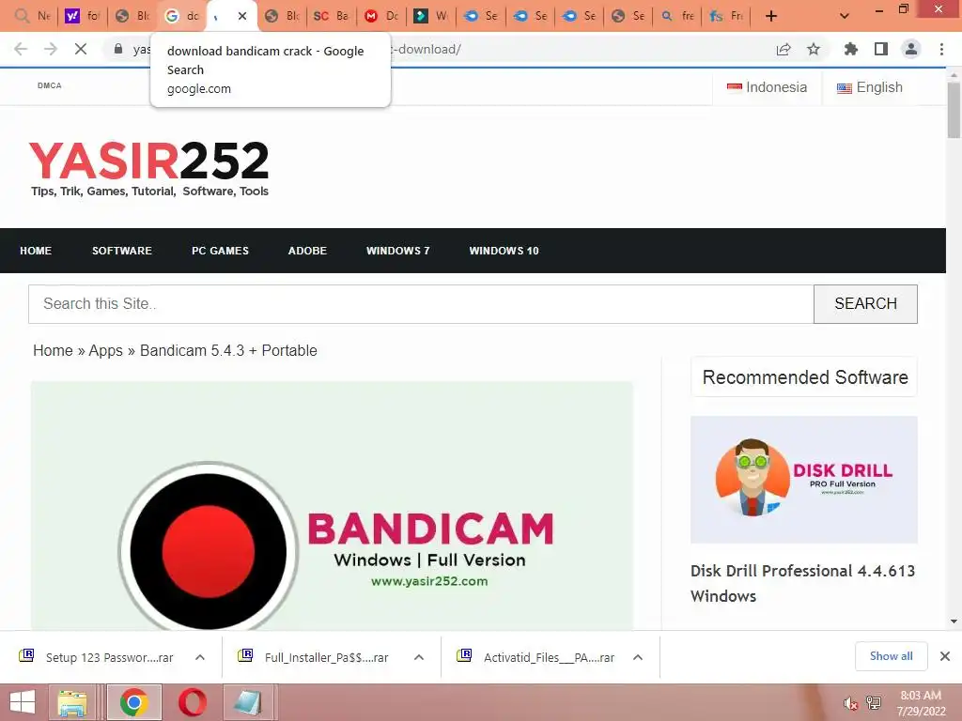
Task: Click the browser forward arrow
Action: pos(51,49)
